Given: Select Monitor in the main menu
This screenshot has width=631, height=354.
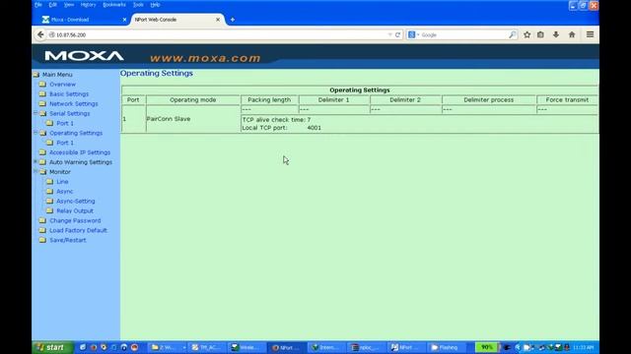Looking at the screenshot, I should point(60,172).
